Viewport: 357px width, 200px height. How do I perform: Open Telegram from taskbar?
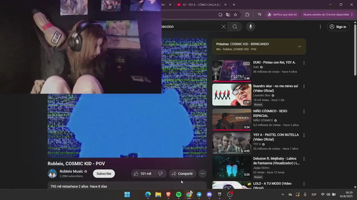point(199,194)
